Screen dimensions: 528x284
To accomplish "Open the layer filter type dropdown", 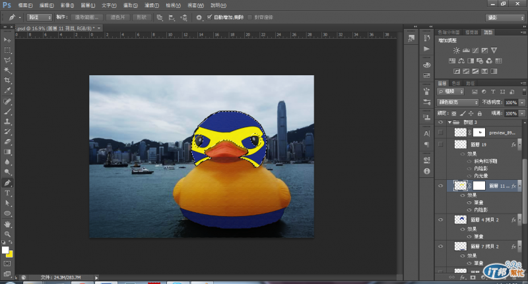I will (451, 92).
